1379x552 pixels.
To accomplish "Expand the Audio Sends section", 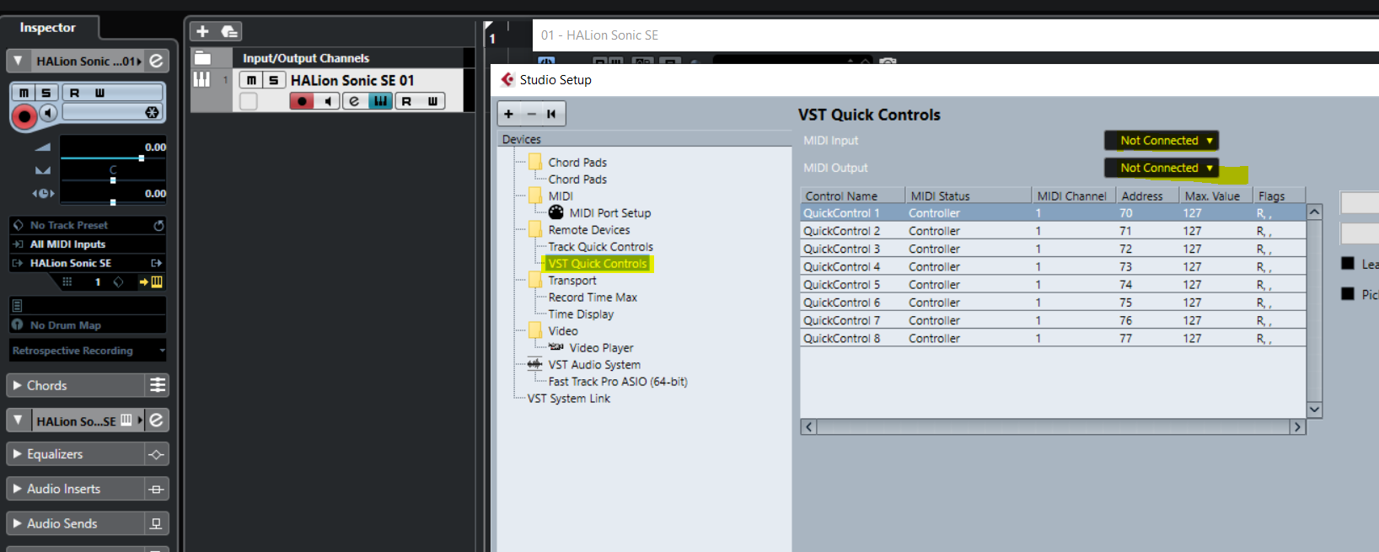I will tap(18, 523).
